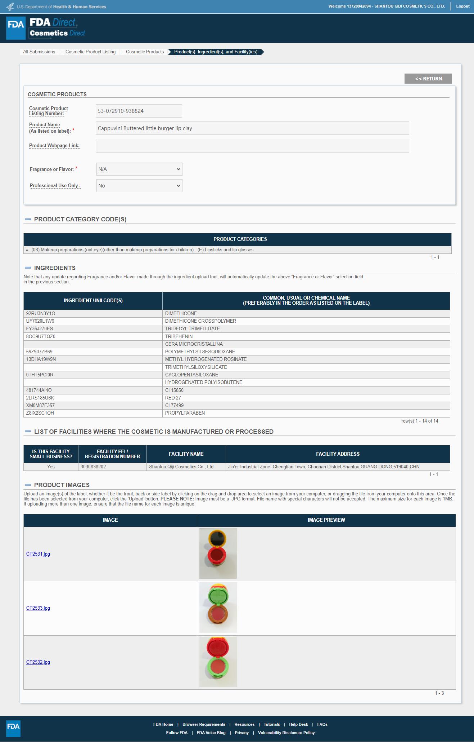474x742 pixels.
Task: Click the CP2532.jpg preview thumbnail
Action: pos(218,662)
